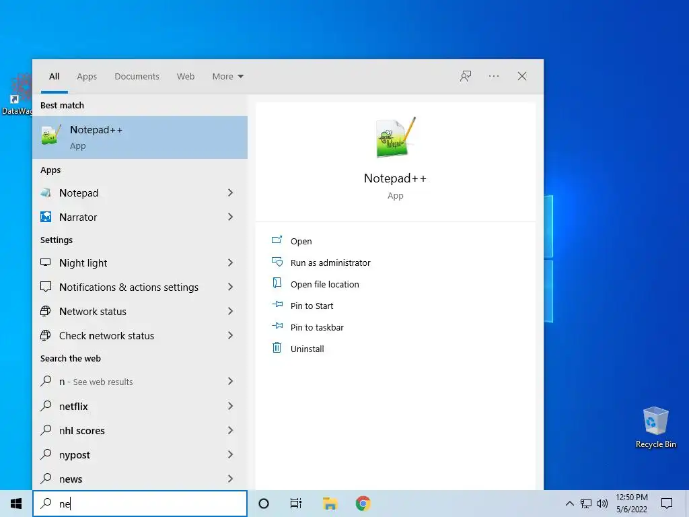Screen dimensions: 689x517
Task: Open the clock showing 12:50 PM
Action: pyautogui.click(x=631, y=504)
